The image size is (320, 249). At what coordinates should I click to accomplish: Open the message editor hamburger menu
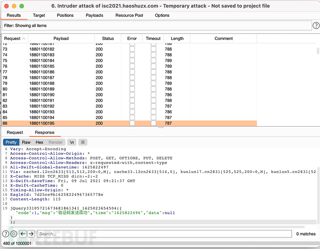click(83, 142)
